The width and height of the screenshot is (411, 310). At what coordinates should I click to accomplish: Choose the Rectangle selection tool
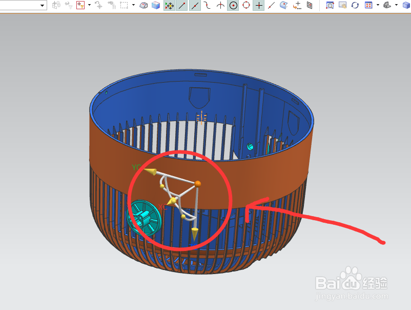[x=124, y=5]
